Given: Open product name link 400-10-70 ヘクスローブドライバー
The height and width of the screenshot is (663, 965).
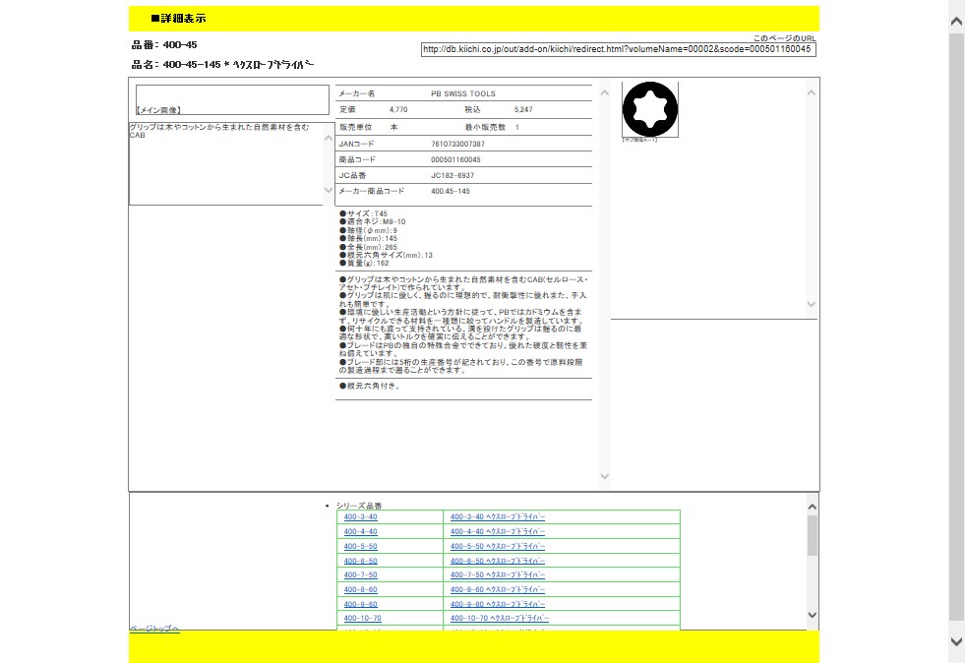Looking at the screenshot, I should (500, 618).
